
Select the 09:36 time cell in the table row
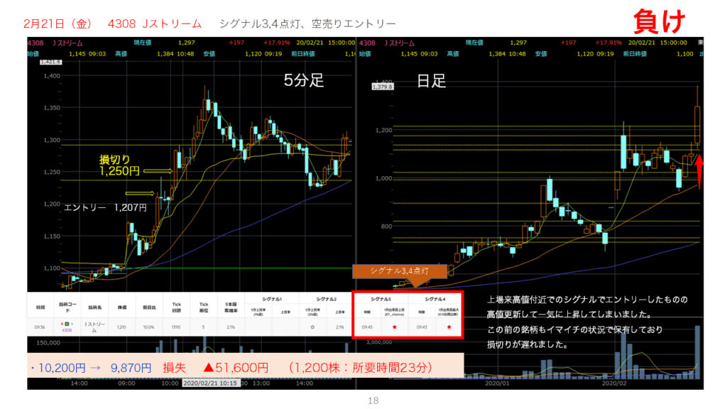[40, 327]
